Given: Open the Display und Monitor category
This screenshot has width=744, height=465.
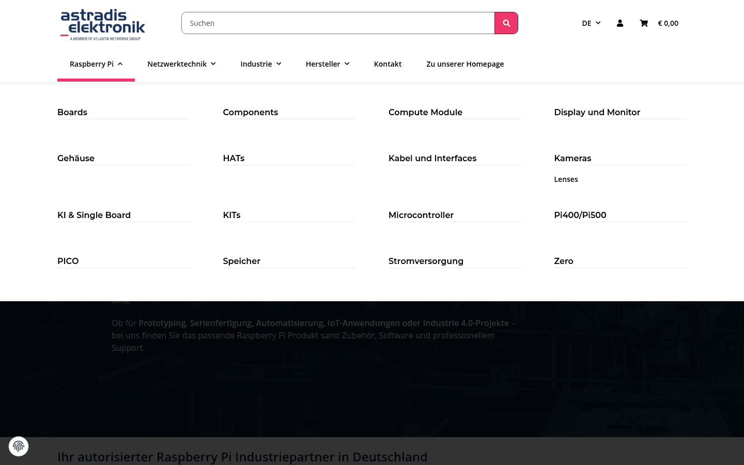Looking at the screenshot, I should [597, 112].
